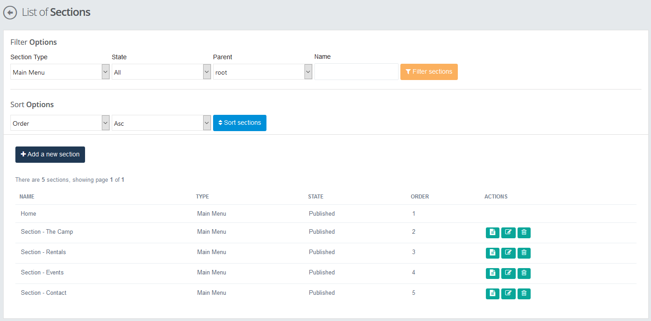Open the Parent dropdown showing root
The image size is (651, 321).
point(262,72)
